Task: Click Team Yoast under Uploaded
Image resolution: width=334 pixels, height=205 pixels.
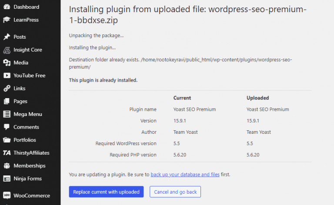Action: [259, 132]
